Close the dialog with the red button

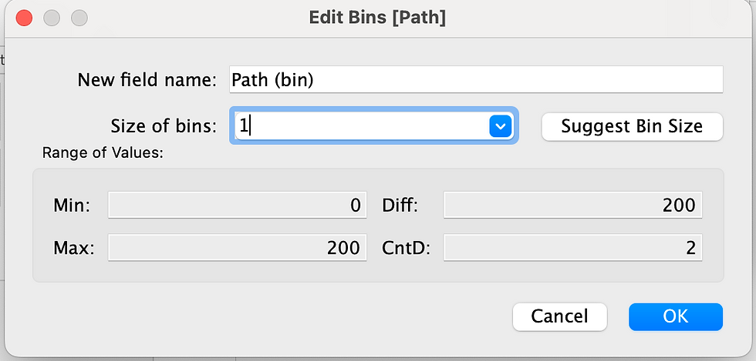tap(24, 18)
